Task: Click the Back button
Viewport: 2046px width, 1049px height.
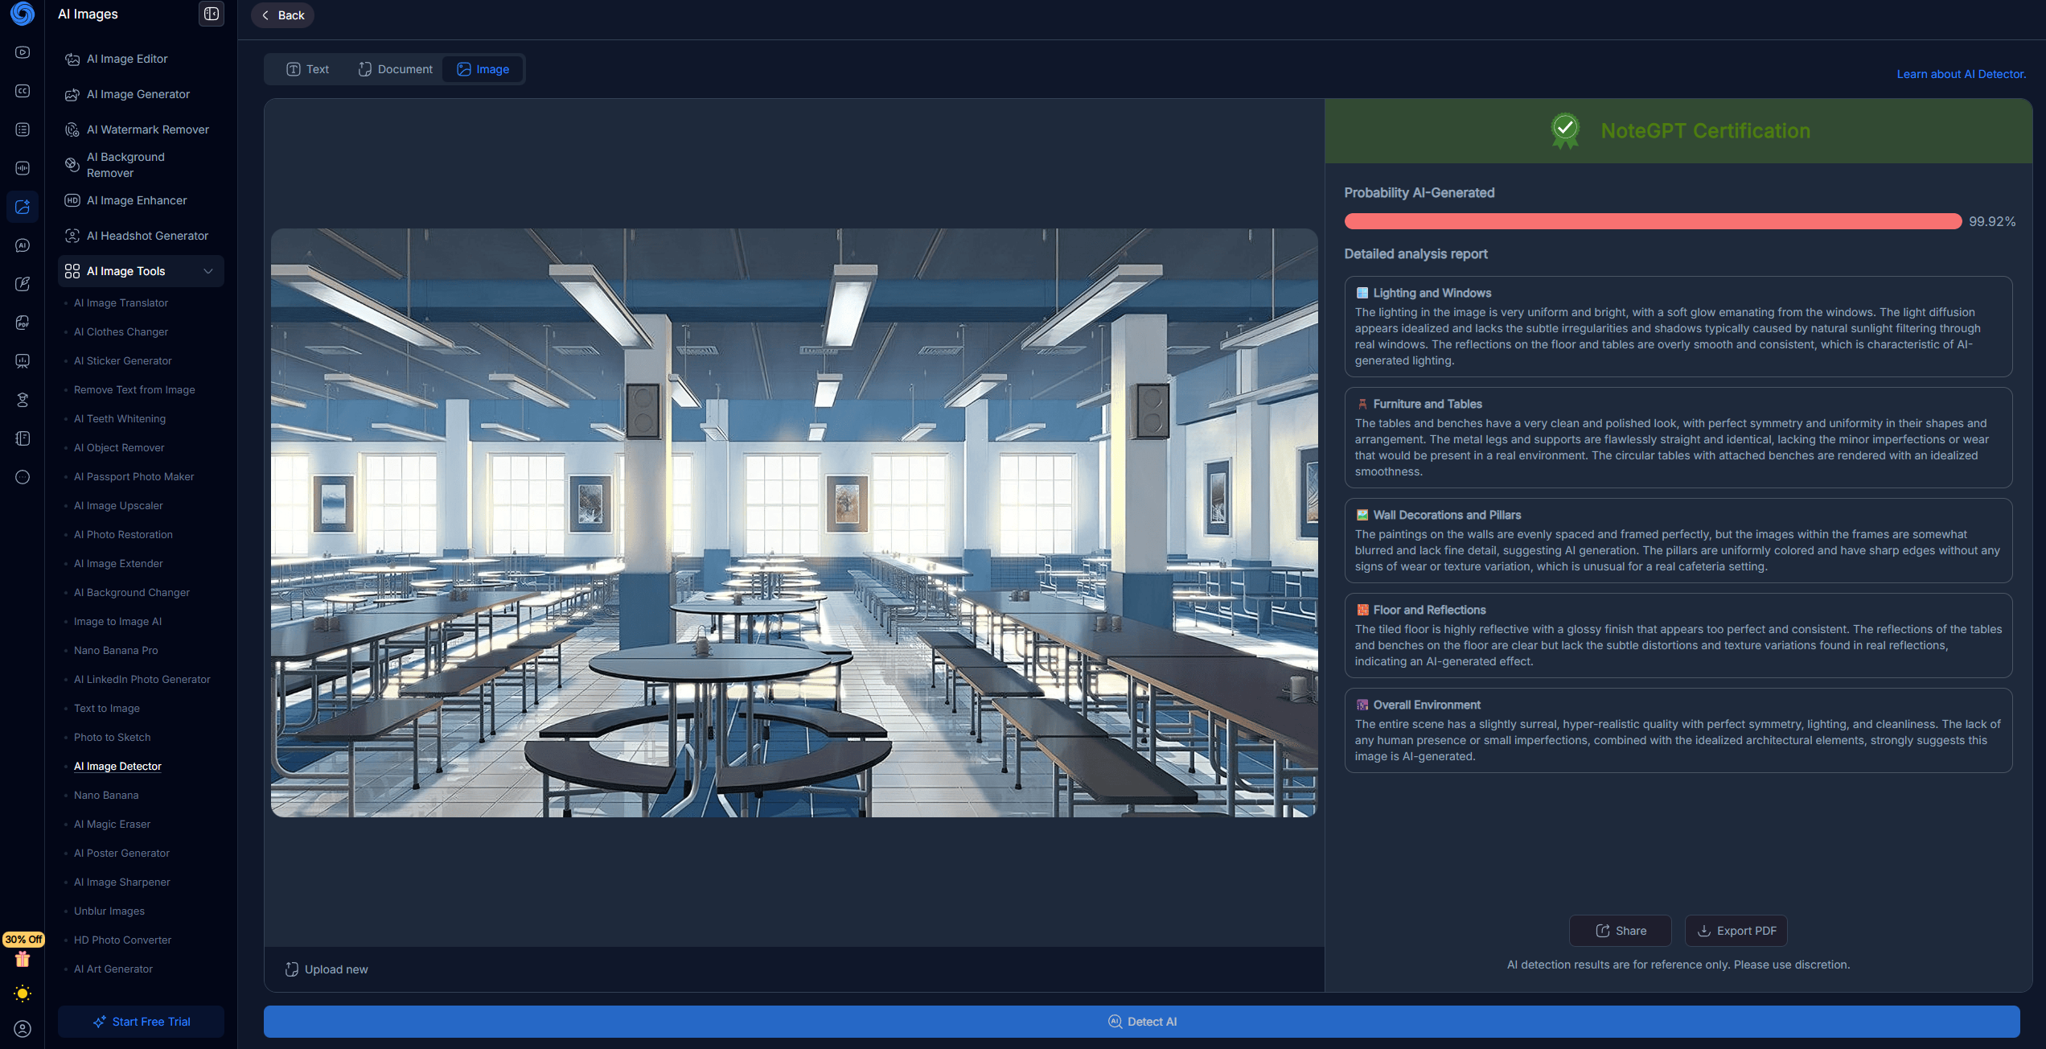Action: [282, 15]
